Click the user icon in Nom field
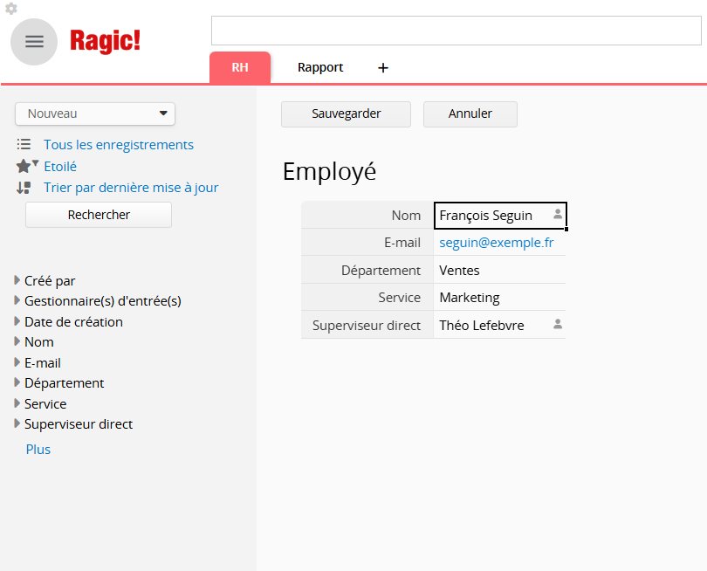 (x=558, y=214)
